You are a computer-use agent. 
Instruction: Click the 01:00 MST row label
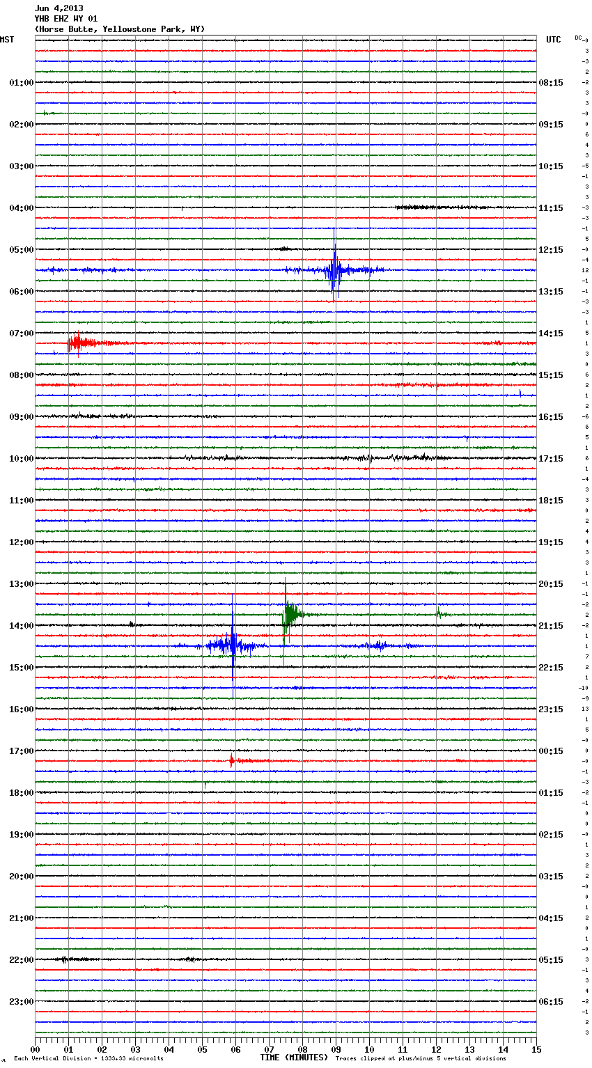click(22, 83)
